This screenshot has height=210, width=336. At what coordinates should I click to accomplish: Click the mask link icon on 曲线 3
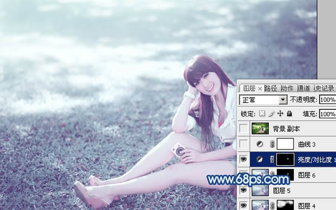tap(272, 144)
